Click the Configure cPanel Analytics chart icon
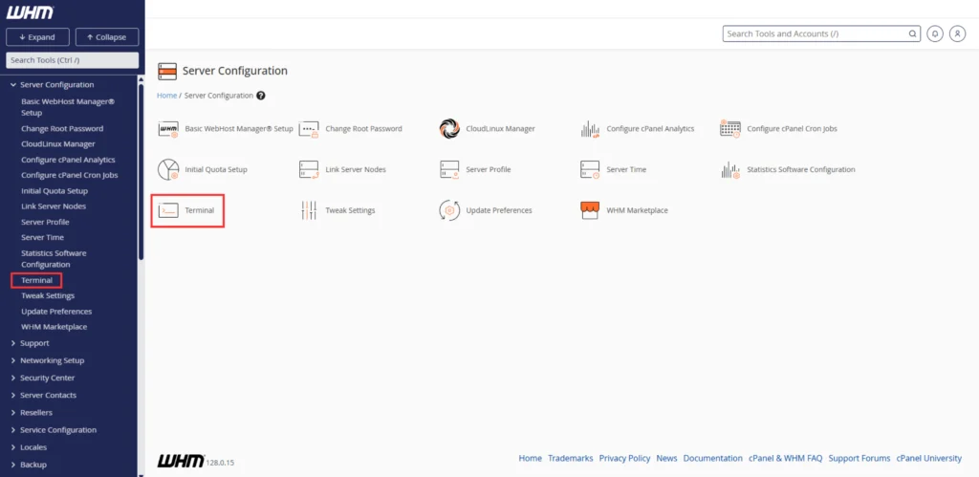 pyautogui.click(x=590, y=129)
